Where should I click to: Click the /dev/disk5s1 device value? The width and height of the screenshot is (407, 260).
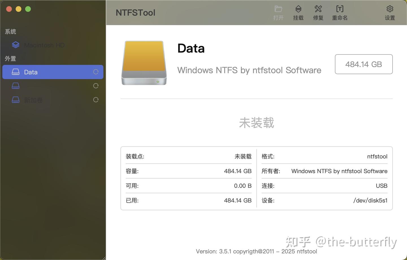tap(371, 200)
